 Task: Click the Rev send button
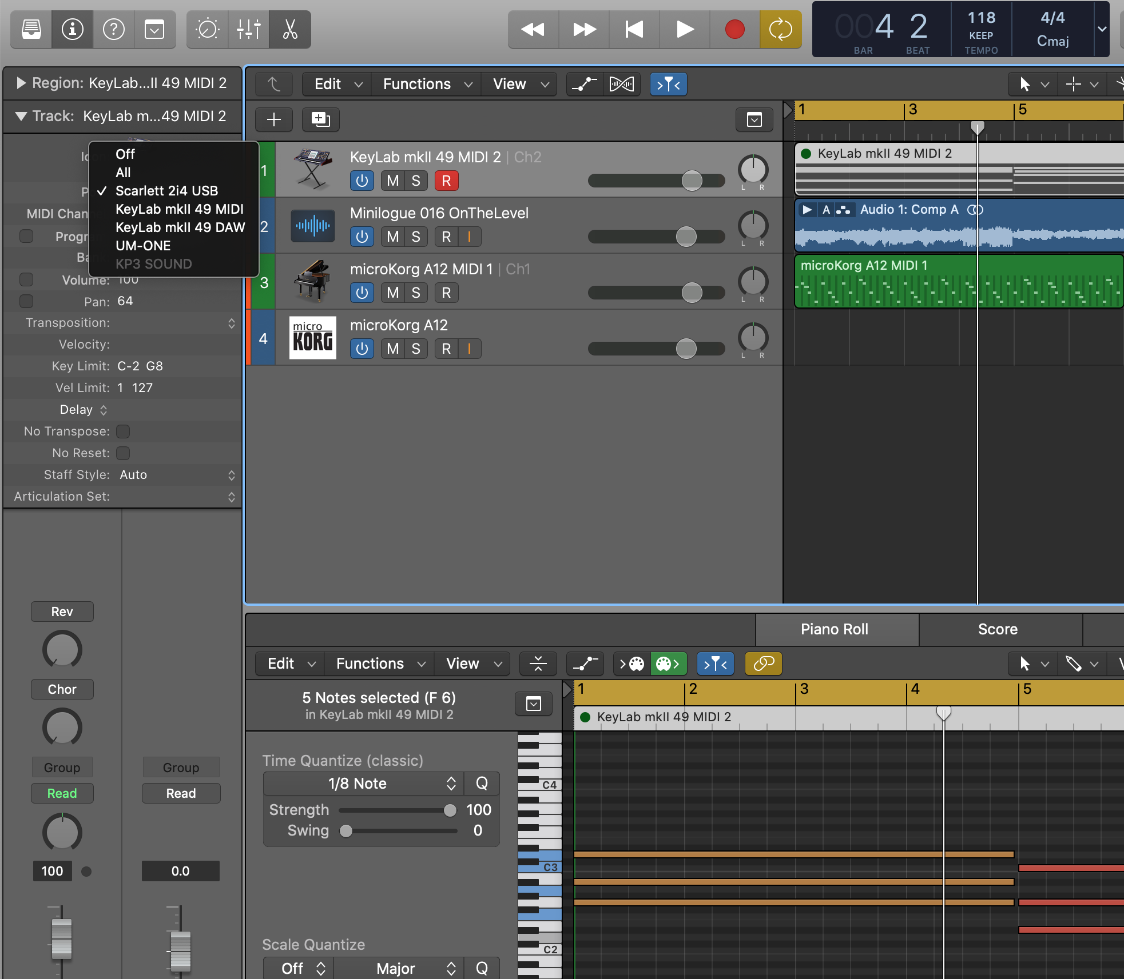[62, 612]
